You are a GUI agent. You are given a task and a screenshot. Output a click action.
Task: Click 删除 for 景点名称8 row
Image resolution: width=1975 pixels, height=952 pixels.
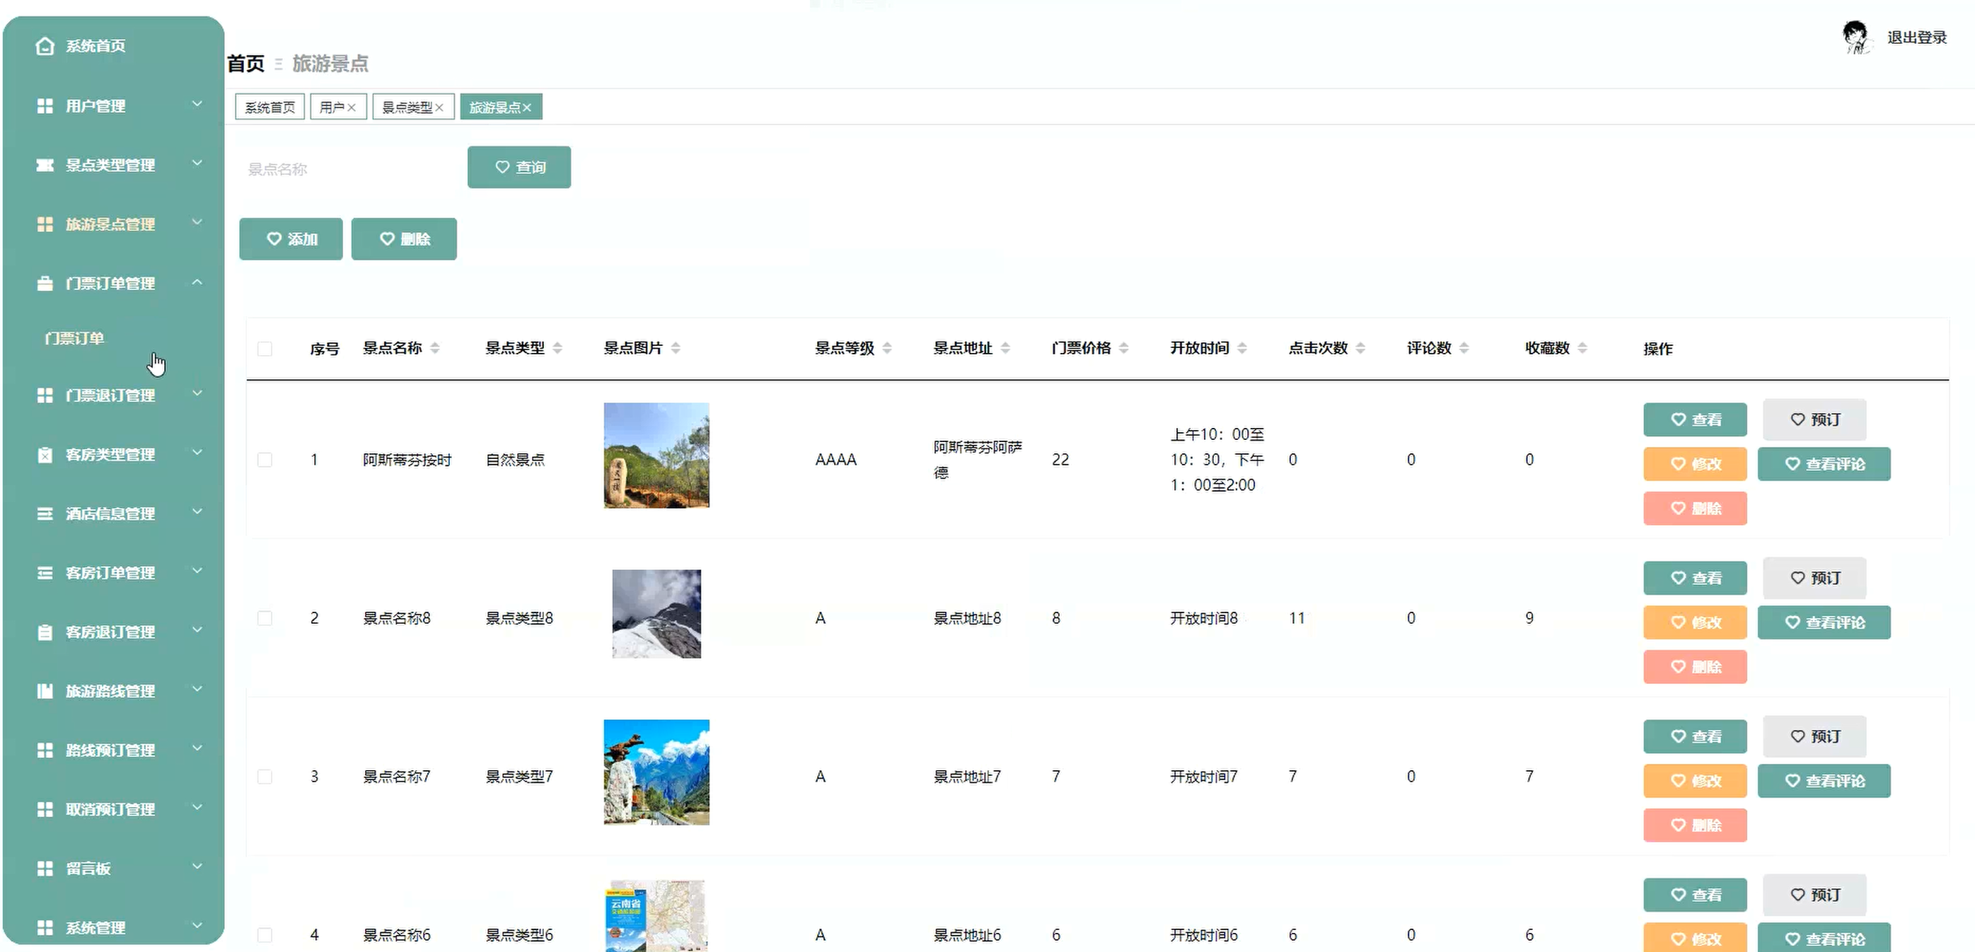coord(1695,667)
